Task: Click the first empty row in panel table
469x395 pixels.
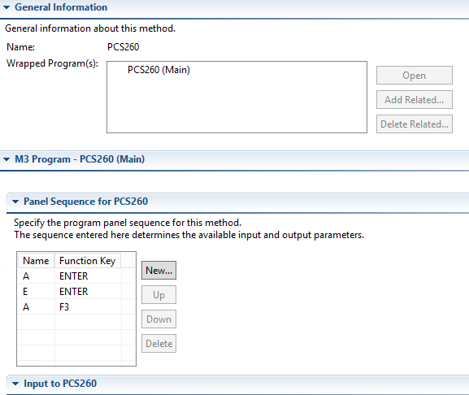Action: 76,323
